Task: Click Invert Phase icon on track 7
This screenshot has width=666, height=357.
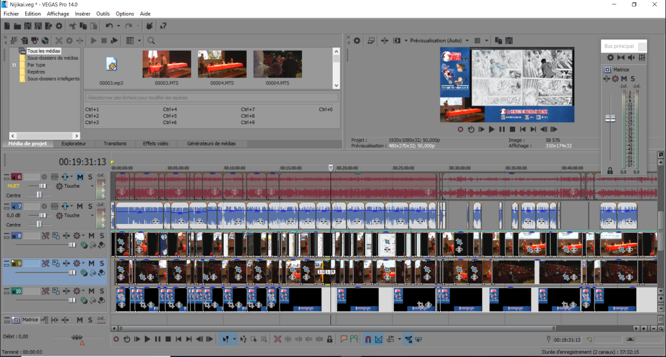Action: pos(55,206)
